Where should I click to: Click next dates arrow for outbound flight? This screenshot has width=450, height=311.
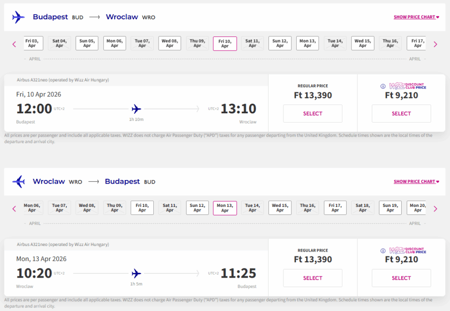tap(435, 44)
